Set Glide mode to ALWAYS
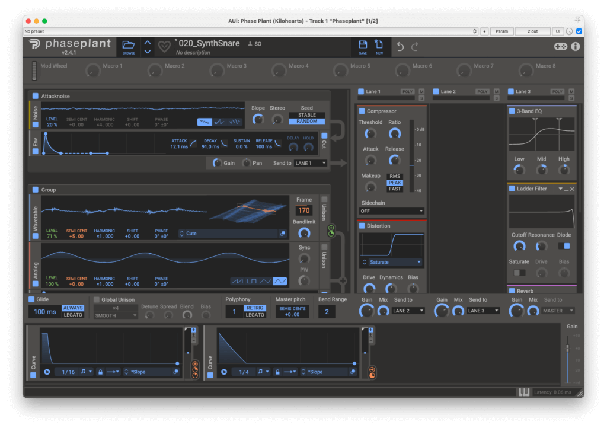This screenshot has height=428, width=607. click(x=73, y=308)
